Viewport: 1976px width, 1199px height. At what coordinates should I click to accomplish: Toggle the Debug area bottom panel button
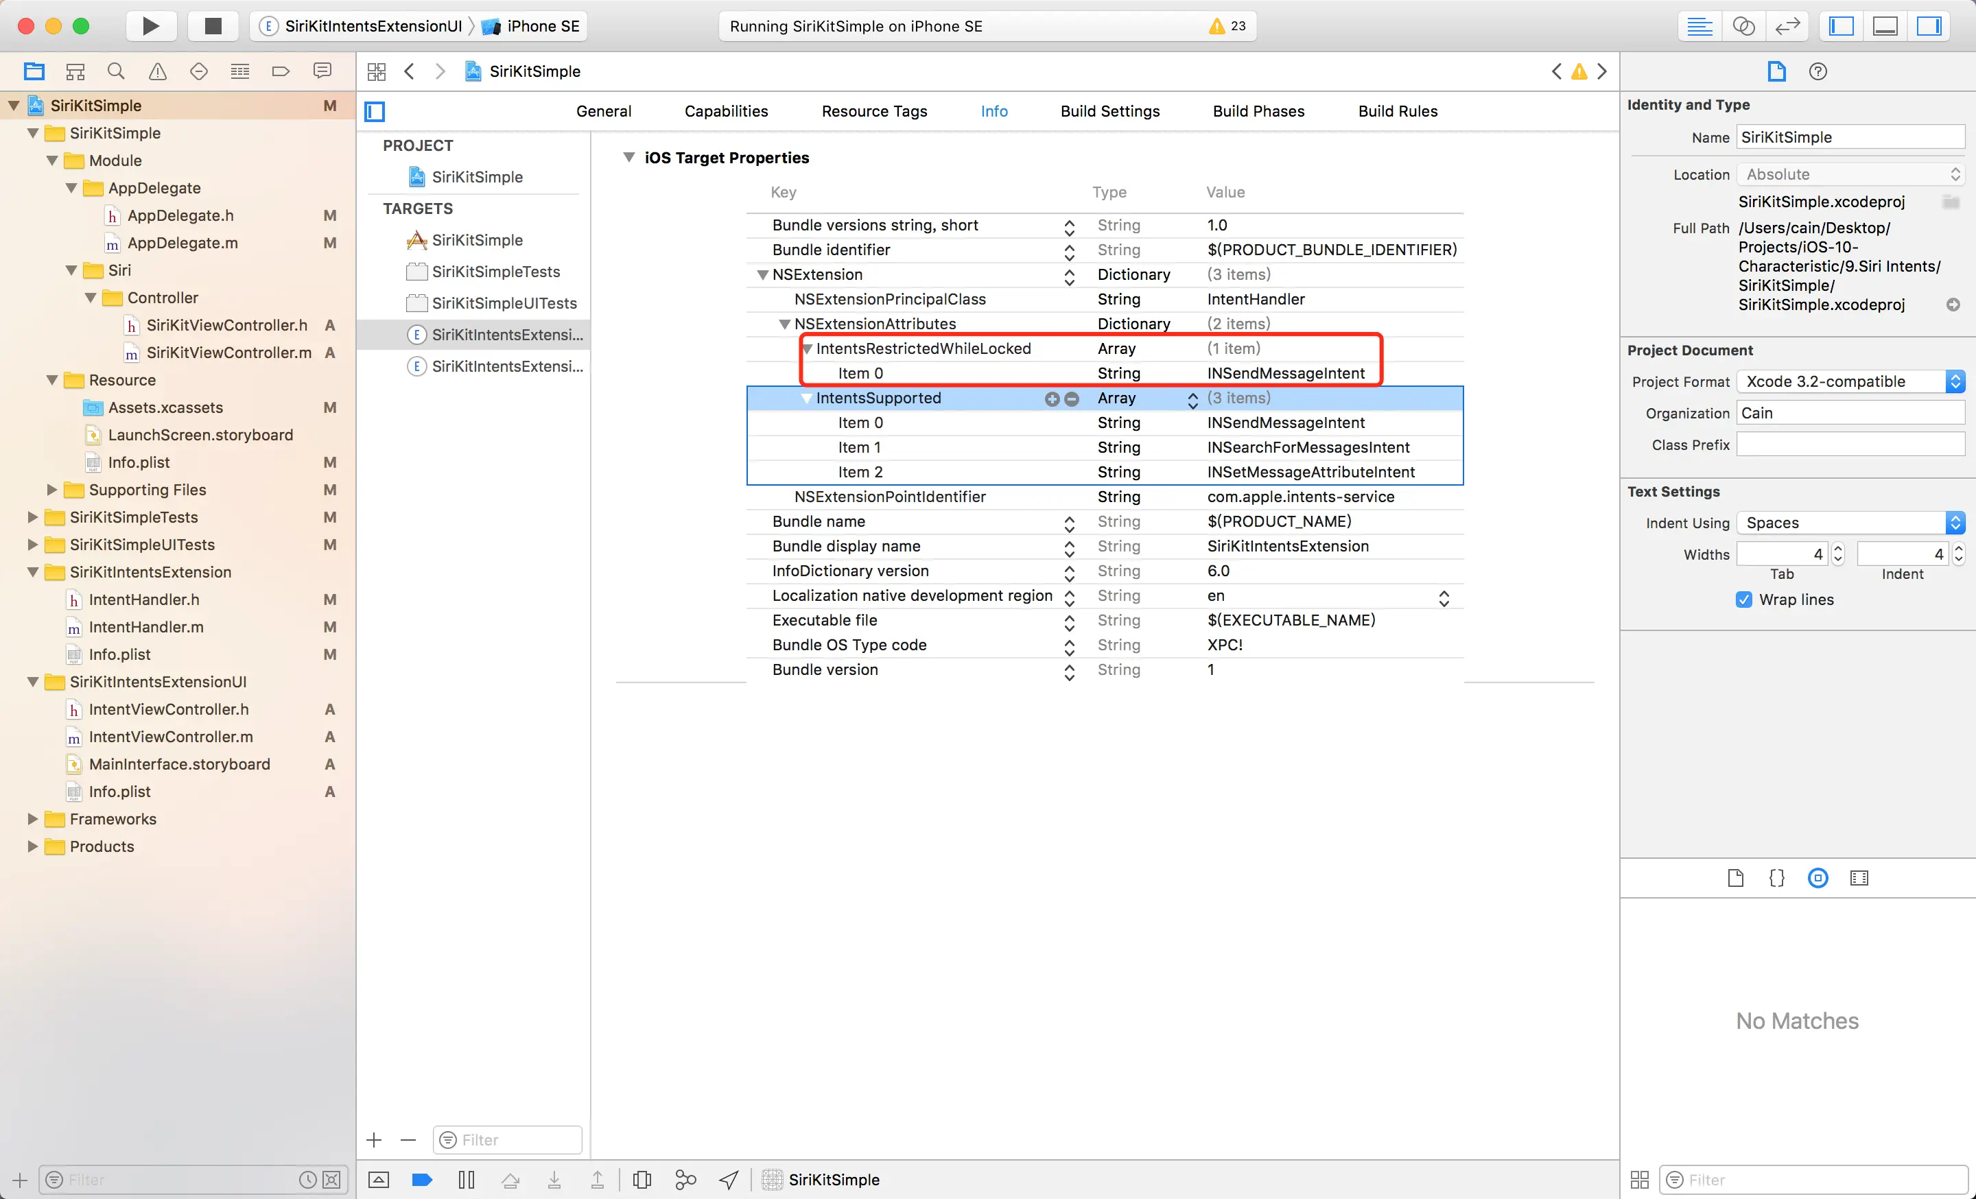pyautogui.click(x=1885, y=25)
